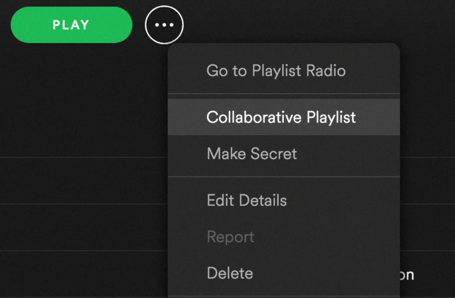Viewport: 455px width, 298px height.
Task: Close the menu using the circled ellipsis button
Action: (164, 25)
